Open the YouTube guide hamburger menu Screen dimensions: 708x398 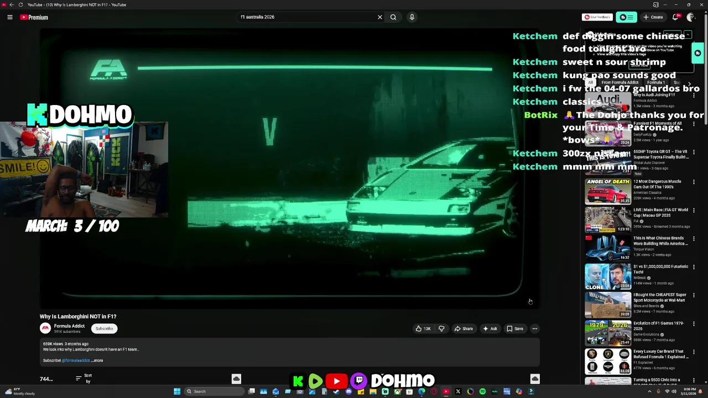coord(10,17)
